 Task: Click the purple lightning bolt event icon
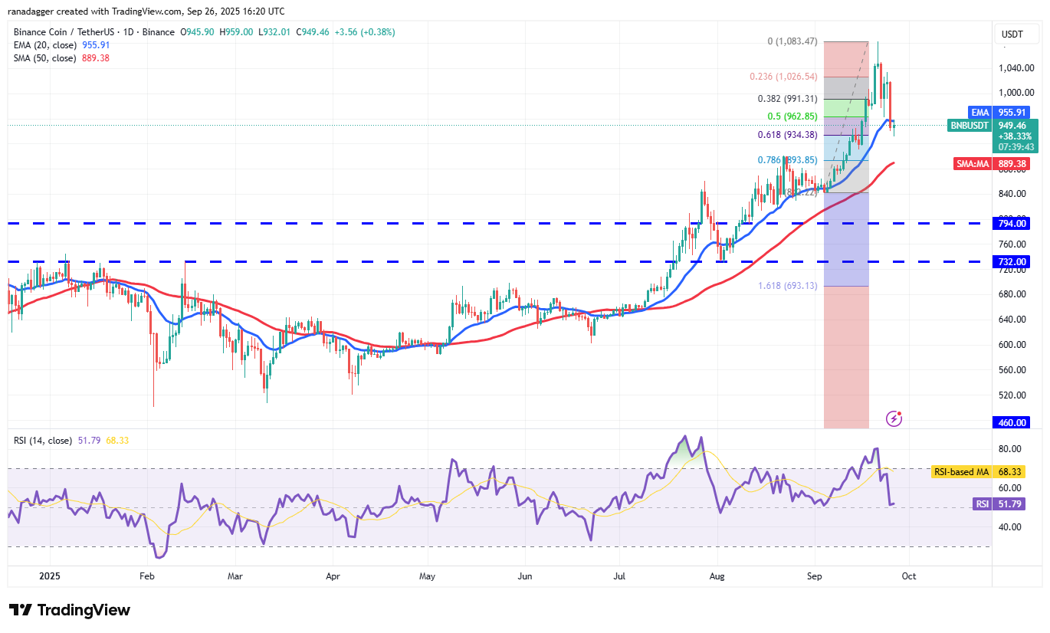tap(894, 418)
